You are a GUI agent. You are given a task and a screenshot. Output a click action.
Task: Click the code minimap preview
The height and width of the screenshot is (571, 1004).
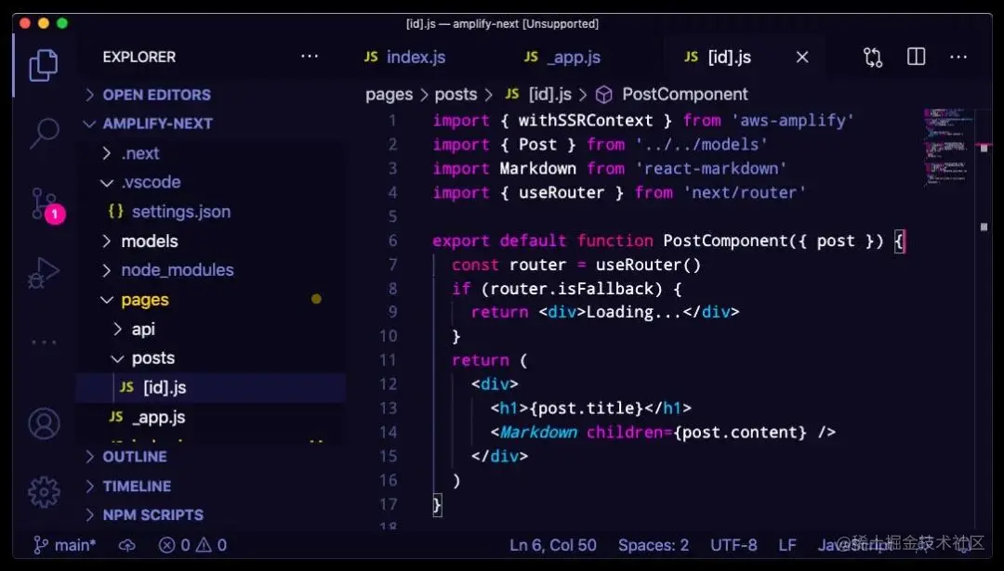[946, 147]
